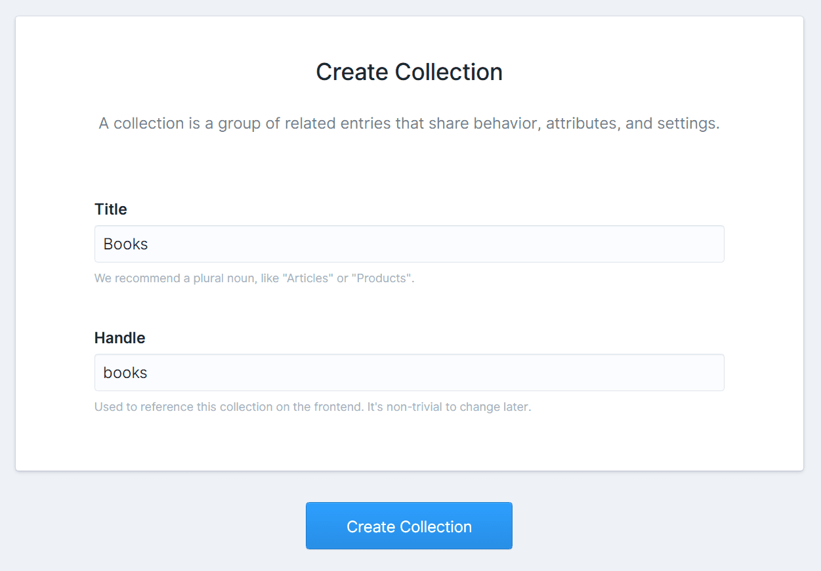Click the collection description subtitle text

pyautogui.click(x=409, y=123)
